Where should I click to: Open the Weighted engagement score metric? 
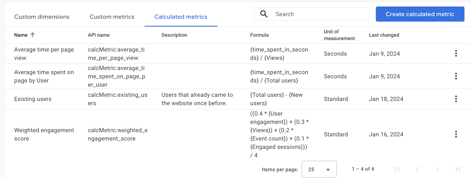click(44, 134)
